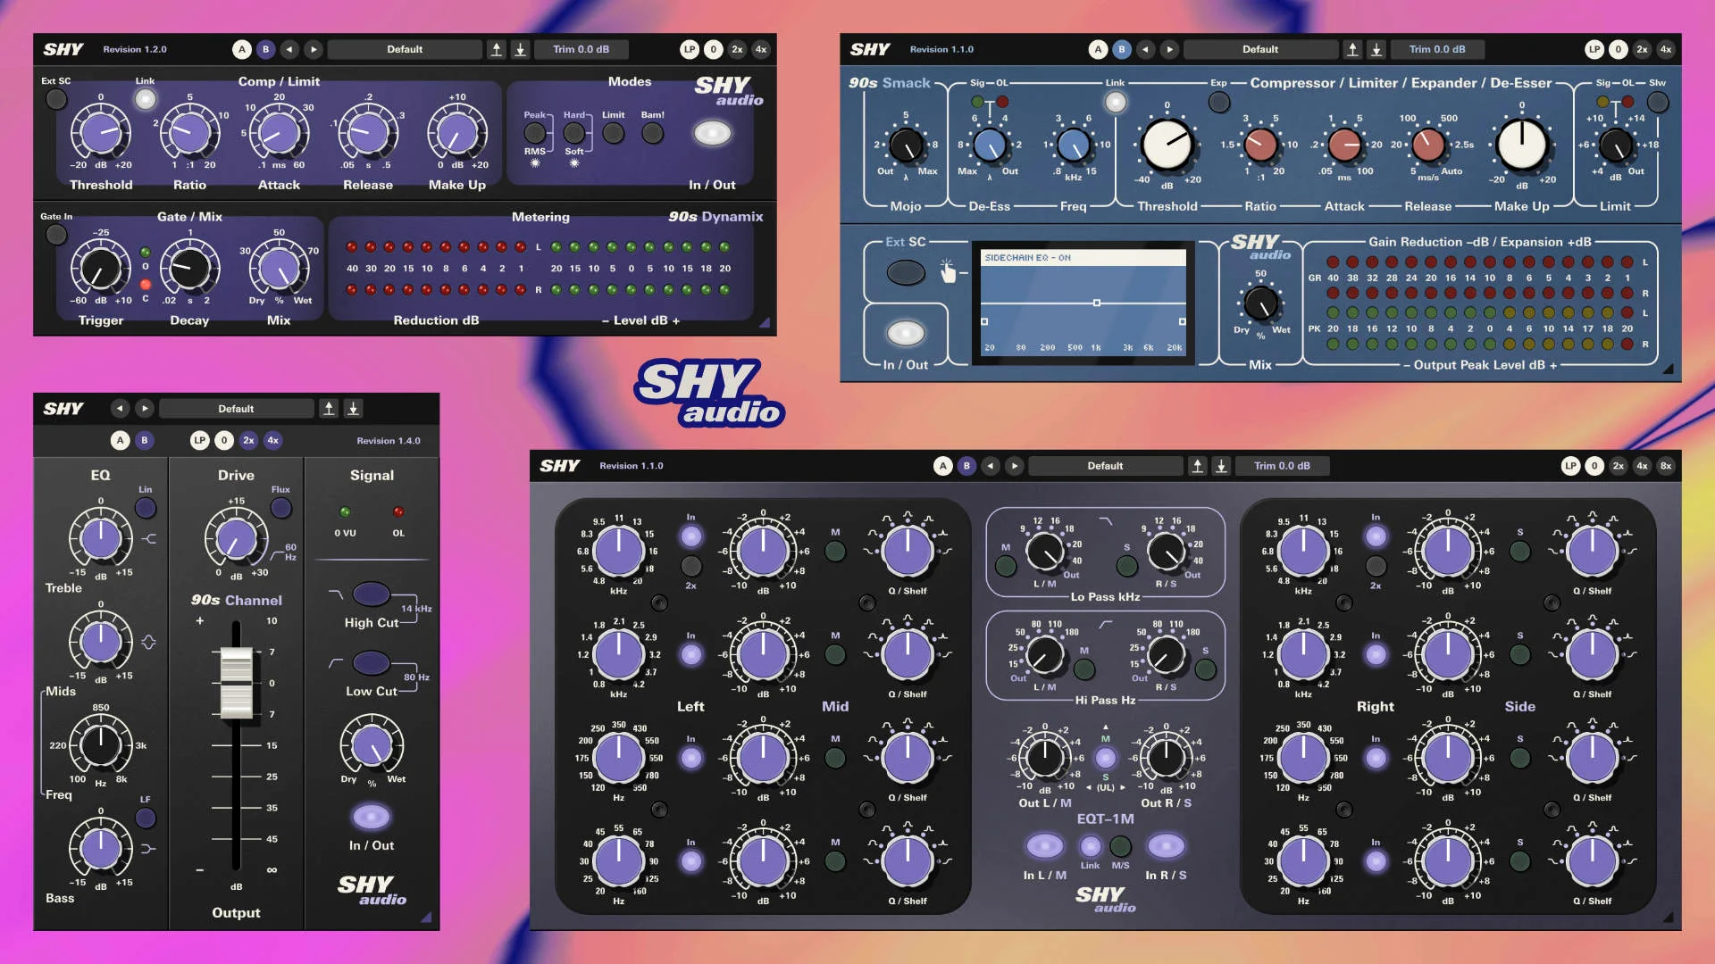
Task: Click the De-Ess knob in 90s Smack
Action: [x=990, y=145]
